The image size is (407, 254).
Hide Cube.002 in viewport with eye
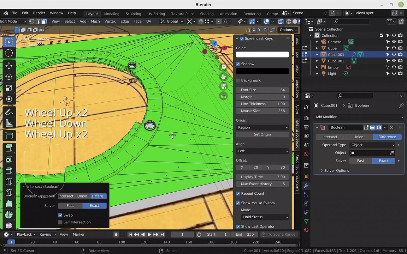pyautogui.click(x=394, y=61)
